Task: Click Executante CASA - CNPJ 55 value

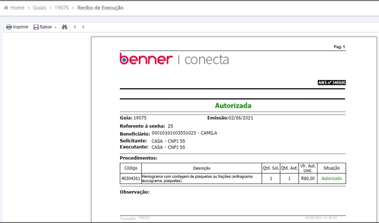Action: [x=168, y=147]
